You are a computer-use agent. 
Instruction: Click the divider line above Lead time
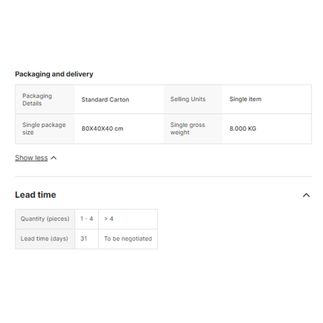point(163,176)
